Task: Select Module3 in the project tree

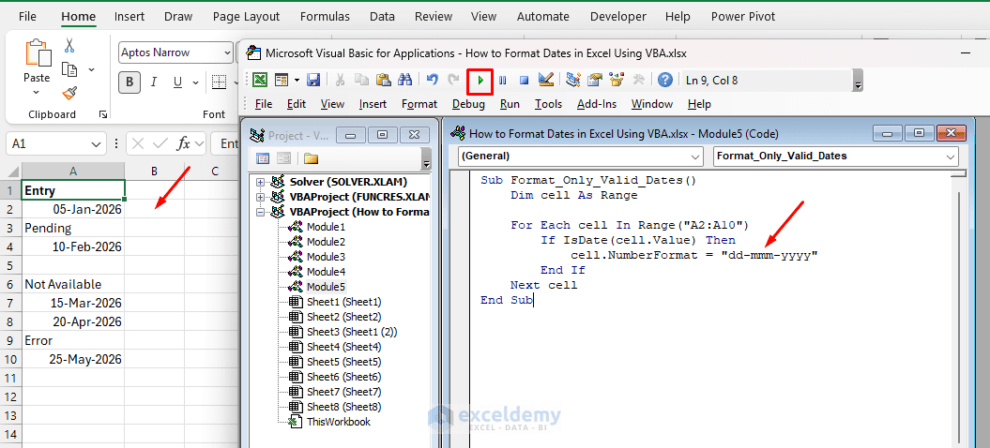Action: (x=326, y=257)
